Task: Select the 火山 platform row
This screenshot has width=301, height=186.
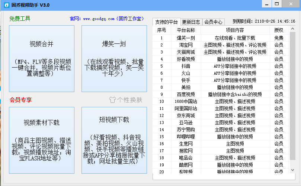Action: click(221, 73)
